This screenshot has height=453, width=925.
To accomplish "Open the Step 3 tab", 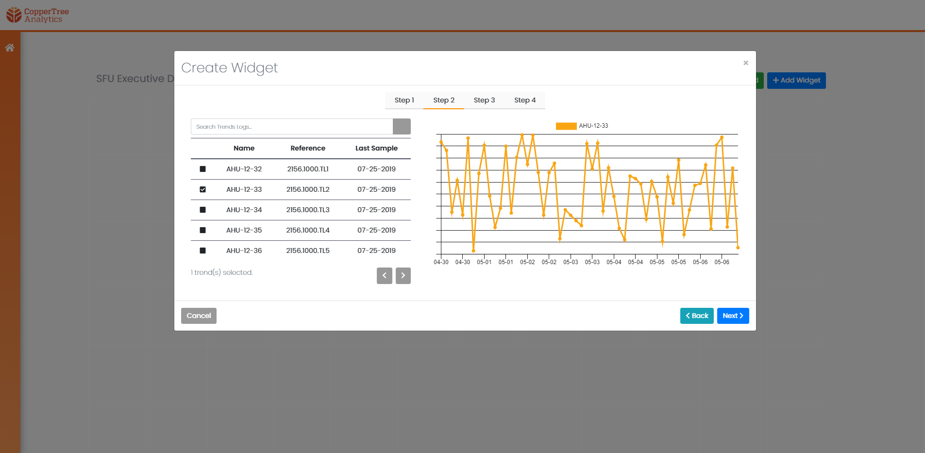I will (484, 101).
